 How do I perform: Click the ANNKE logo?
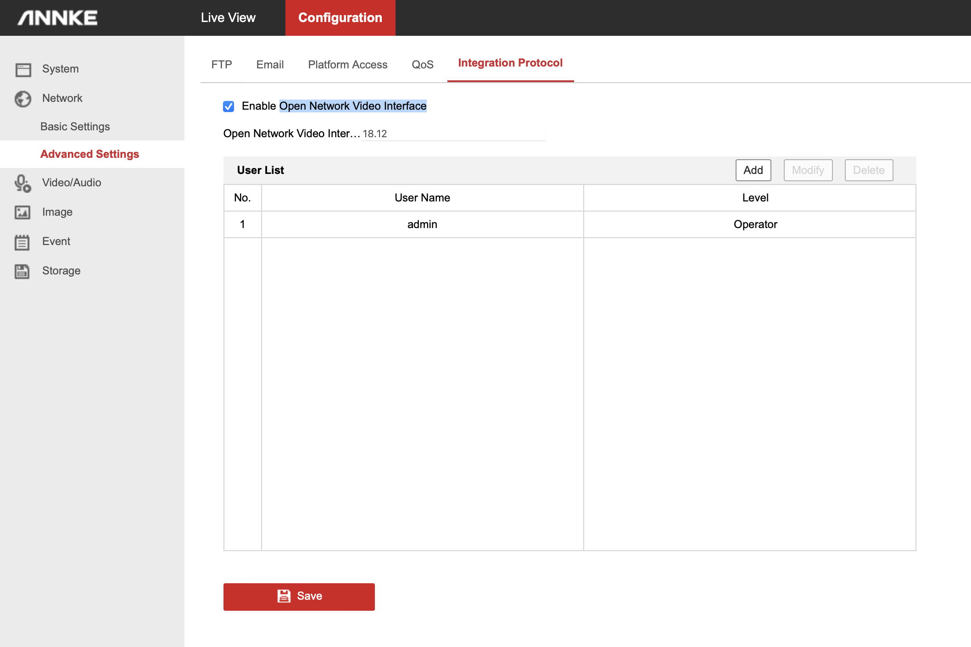point(58,18)
